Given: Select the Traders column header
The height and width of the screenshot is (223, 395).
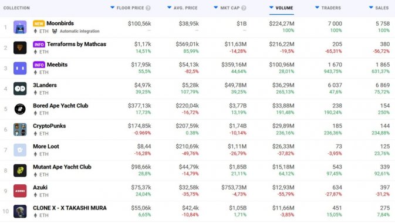Looking at the screenshot, I should click(331, 8).
